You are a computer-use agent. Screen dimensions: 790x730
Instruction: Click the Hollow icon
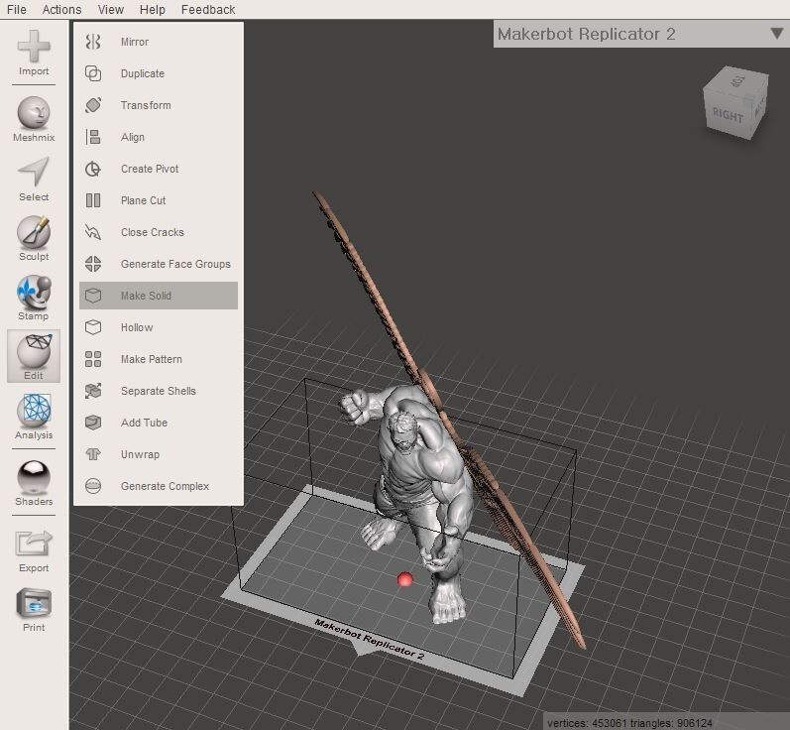93,327
